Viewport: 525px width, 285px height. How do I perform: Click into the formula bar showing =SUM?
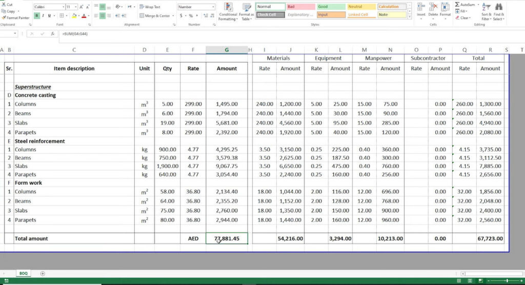pyautogui.click(x=291, y=34)
